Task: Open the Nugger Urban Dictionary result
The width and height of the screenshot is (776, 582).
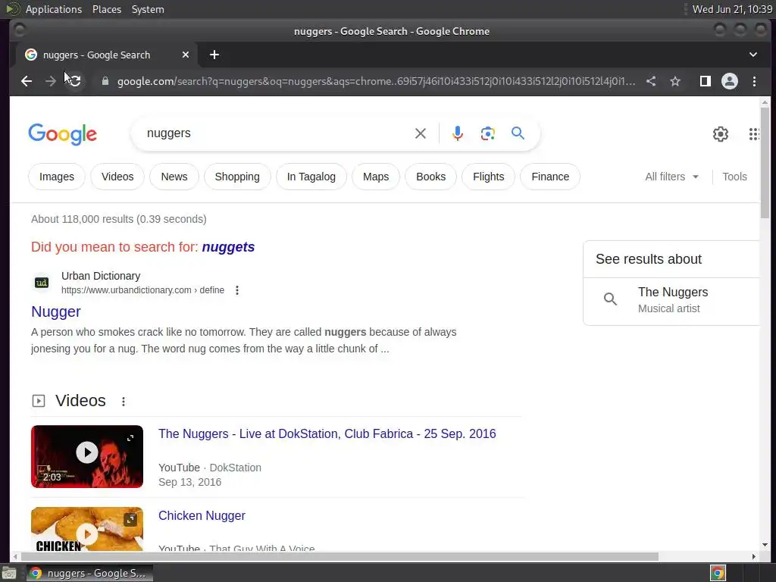Action: [56, 311]
